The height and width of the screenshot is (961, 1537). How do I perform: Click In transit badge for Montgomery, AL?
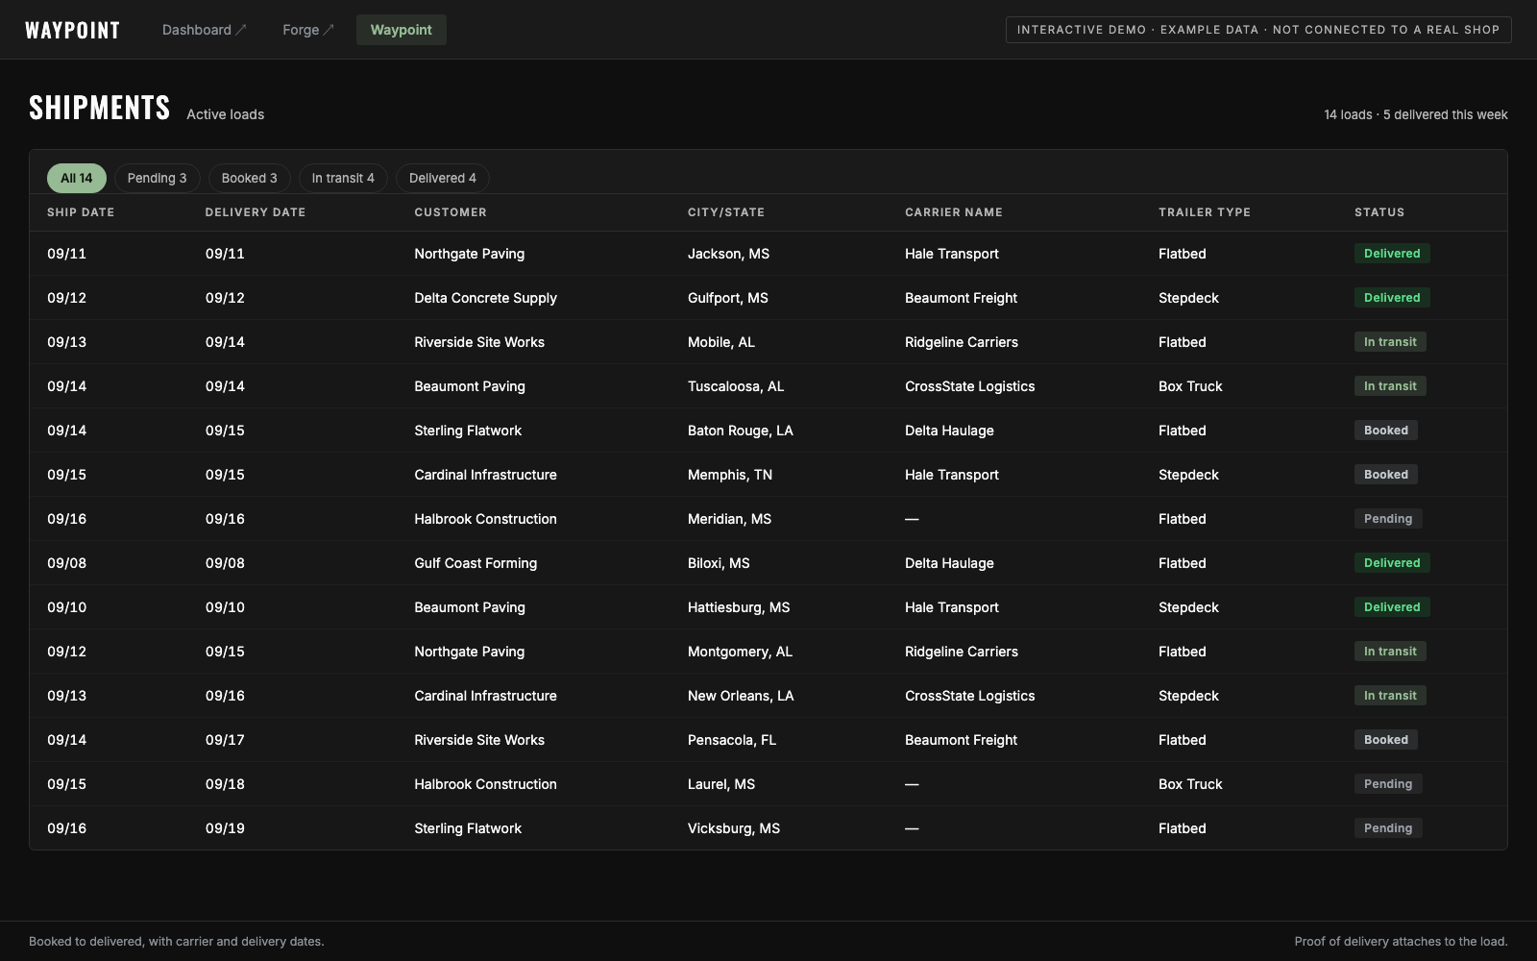click(1390, 652)
